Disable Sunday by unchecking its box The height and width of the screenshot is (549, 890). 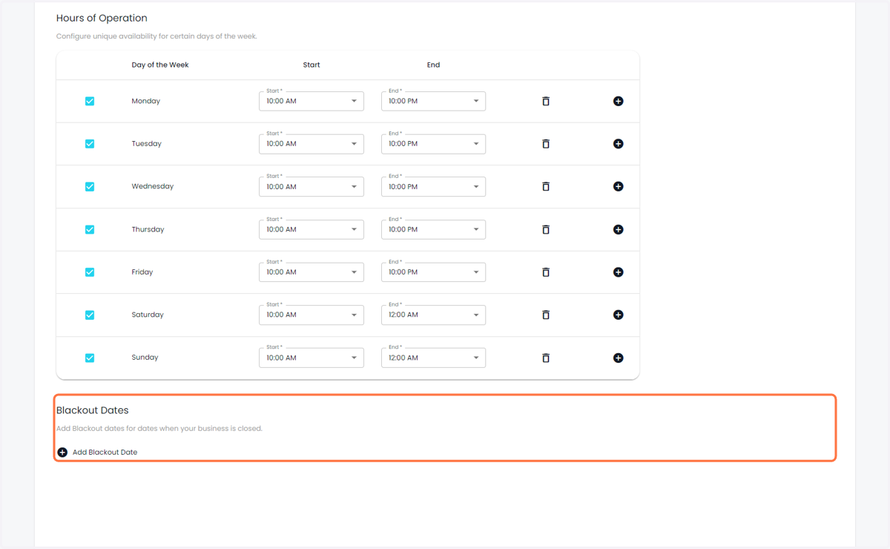(90, 358)
